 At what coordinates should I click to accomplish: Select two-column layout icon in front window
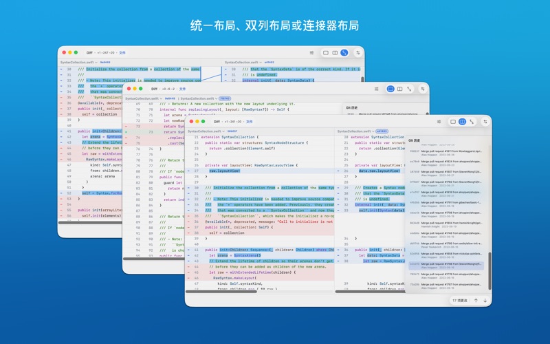462,122
